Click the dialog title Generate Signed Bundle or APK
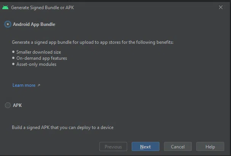Screen dimensions: 231x156 tap(43, 8)
